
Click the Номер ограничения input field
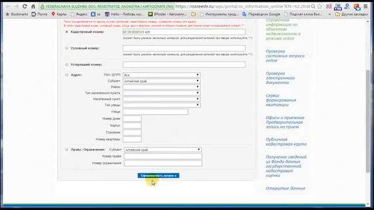pyautogui.click(x=163, y=163)
